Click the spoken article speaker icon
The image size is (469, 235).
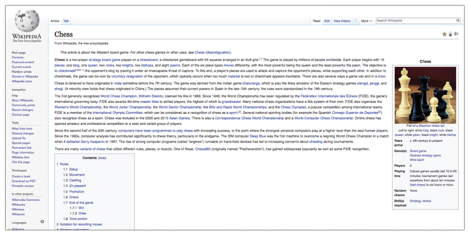456,34
